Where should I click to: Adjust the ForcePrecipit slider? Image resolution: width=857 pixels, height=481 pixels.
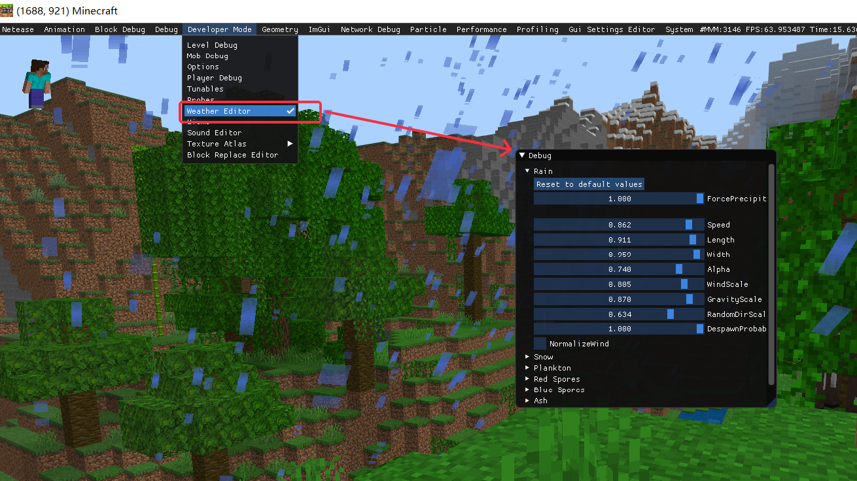click(x=619, y=199)
